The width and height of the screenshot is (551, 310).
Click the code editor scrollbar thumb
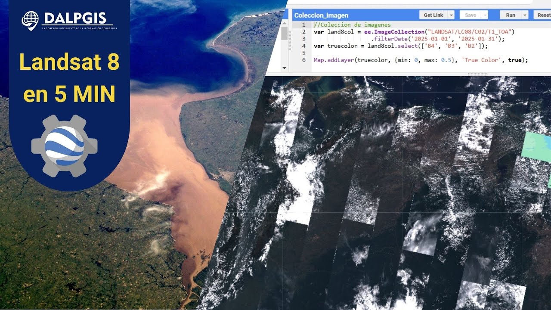pyautogui.click(x=285, y=33)
